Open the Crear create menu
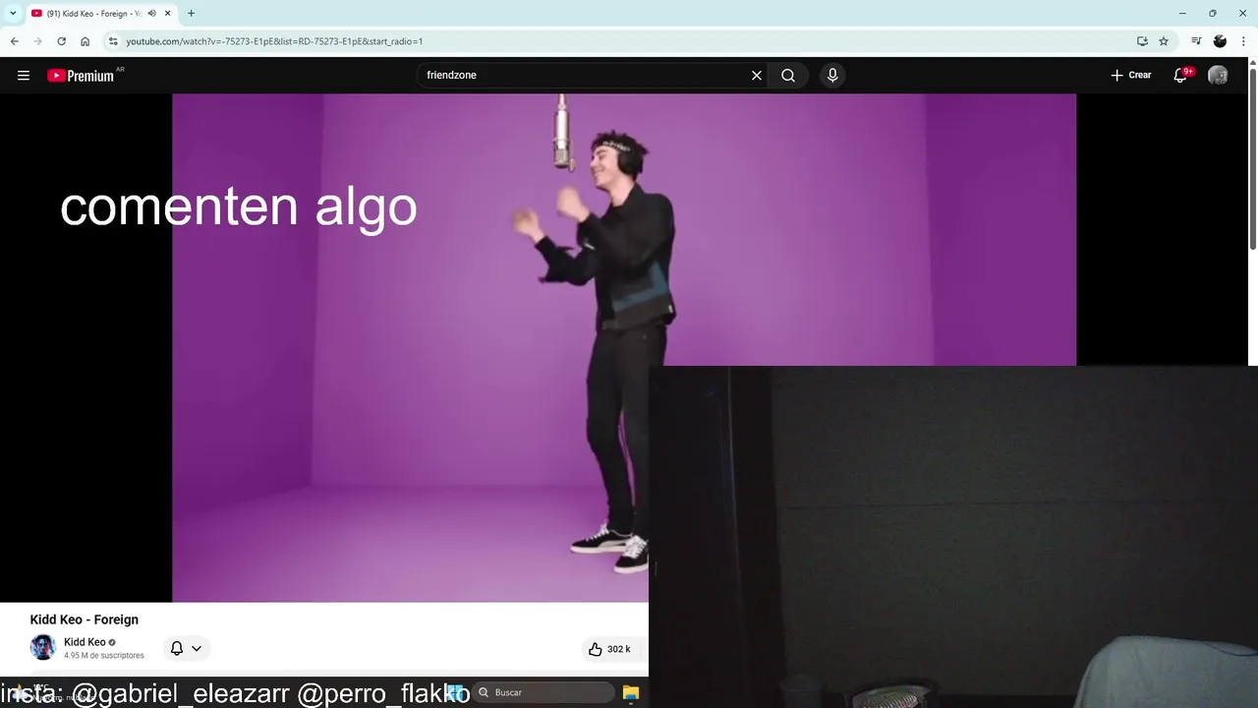The image size is (1258, 708). click(x=1131, y=76)
